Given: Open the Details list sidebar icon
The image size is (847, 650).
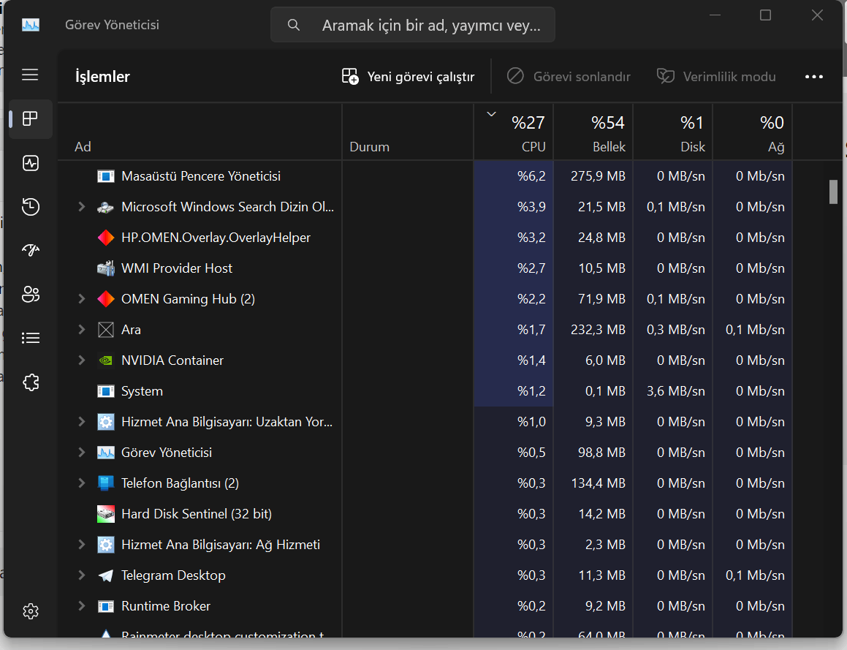Looking at the screenshot, I should click(x=30, y=339).
